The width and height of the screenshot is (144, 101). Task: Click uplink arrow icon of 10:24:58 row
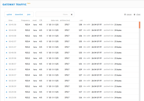7,92
